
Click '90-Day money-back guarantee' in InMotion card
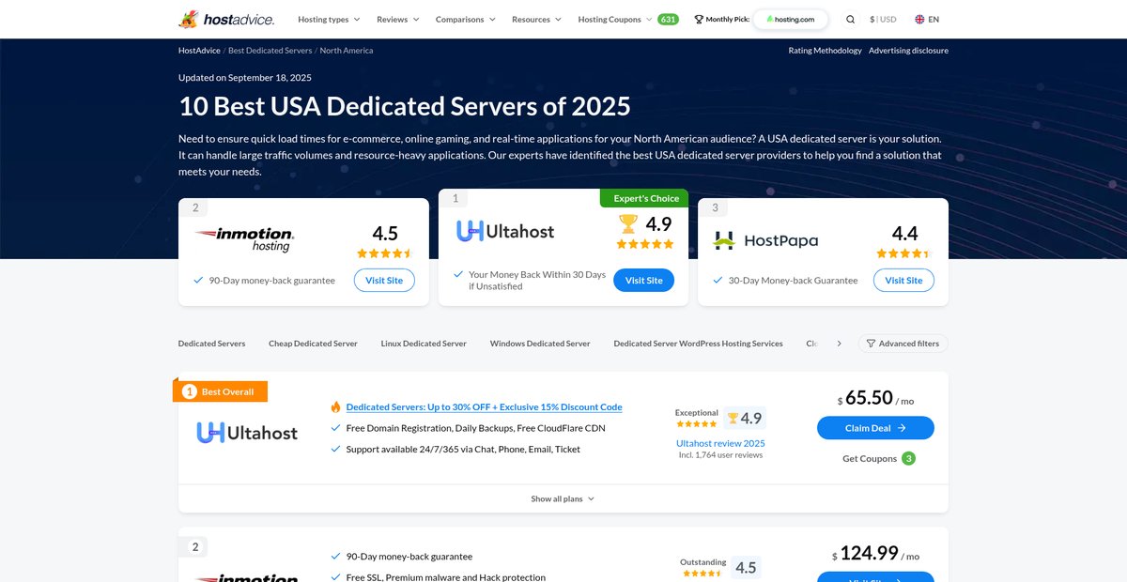click(271, 280)
